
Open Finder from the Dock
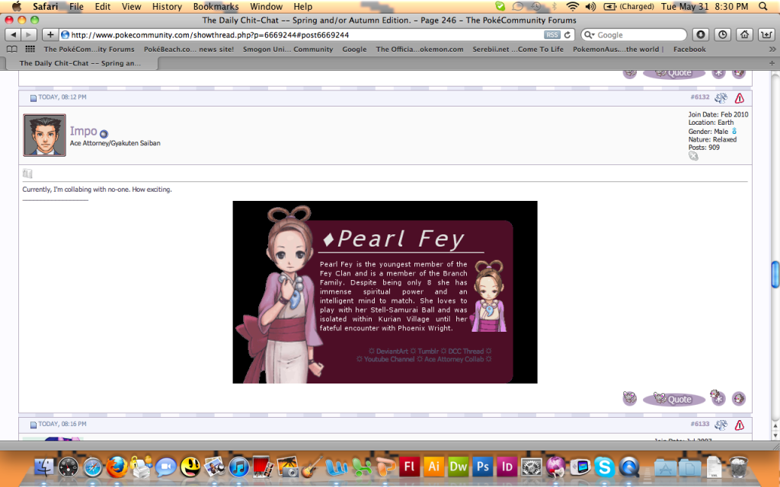click(x=44, y=467)
